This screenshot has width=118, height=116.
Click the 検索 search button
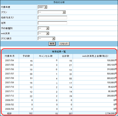[52, 44]
